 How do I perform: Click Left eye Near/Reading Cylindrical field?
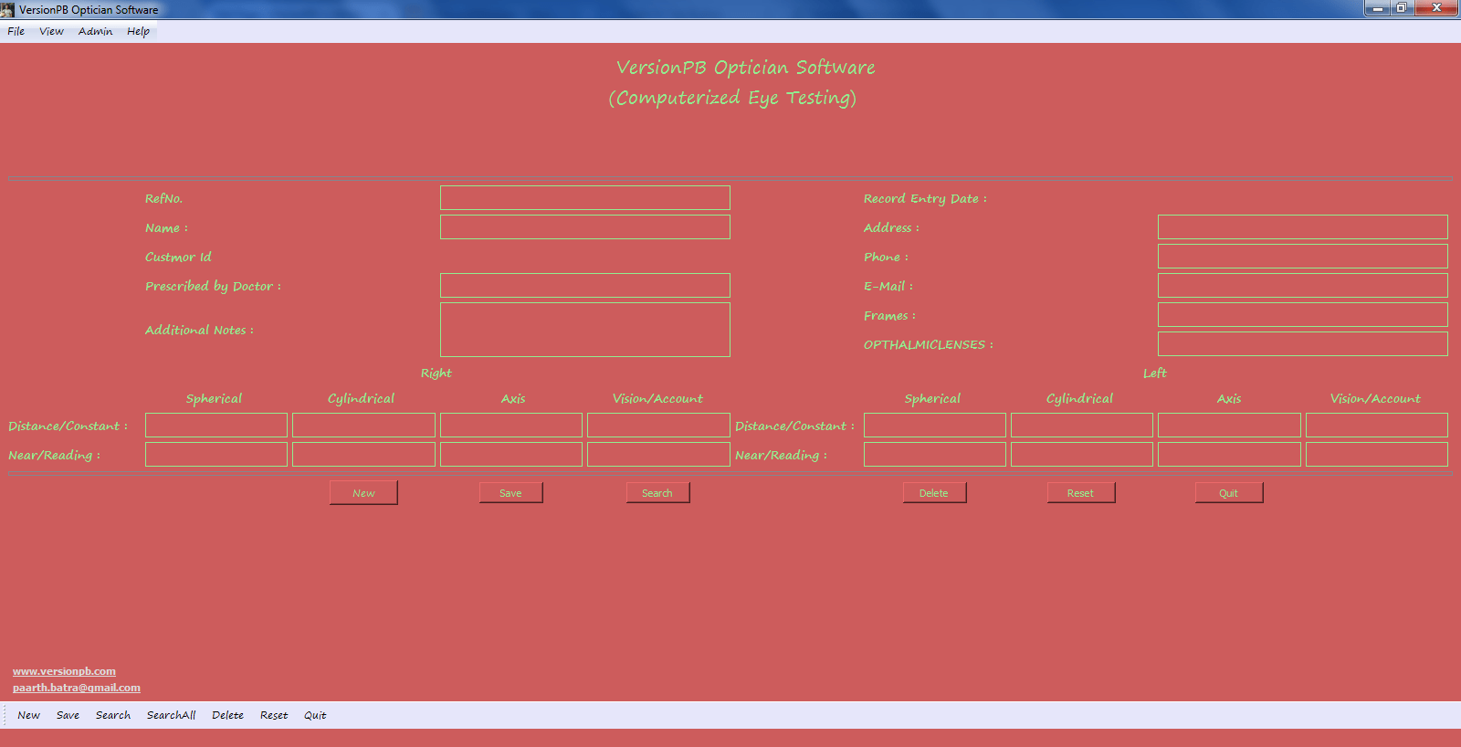tap(1082, 455)
